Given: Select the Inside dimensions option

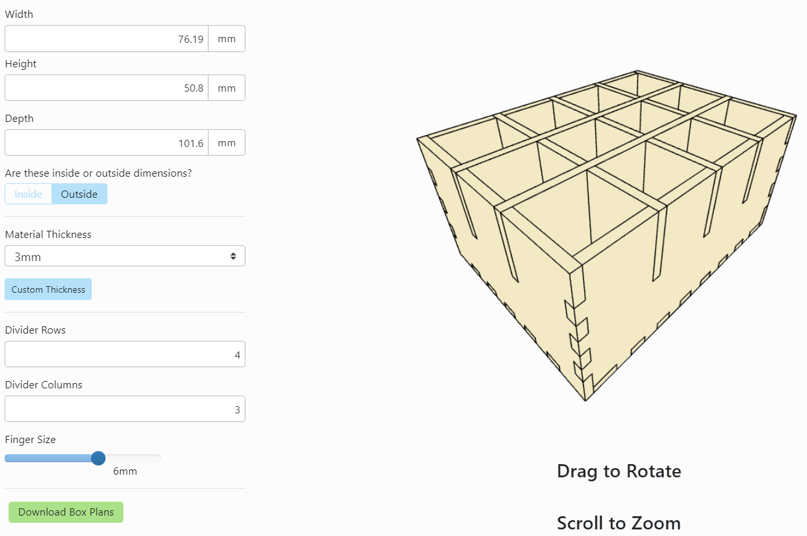Looking at the screenshot, I should pos(28,194).
